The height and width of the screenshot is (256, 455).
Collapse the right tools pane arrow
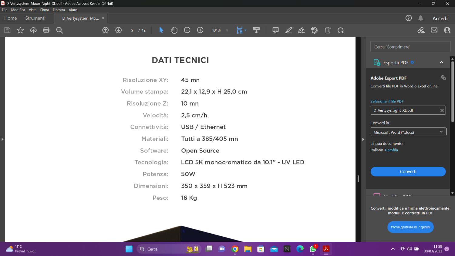tap(363, 140)
